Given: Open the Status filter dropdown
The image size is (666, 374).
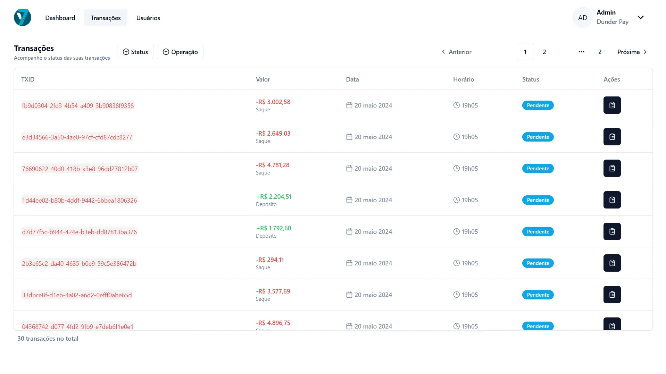Looking at the screenshot, I should (135, 52).
